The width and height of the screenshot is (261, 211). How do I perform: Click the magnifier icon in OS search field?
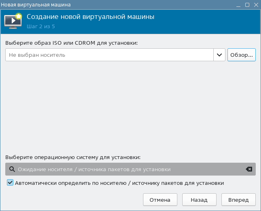pos(12,170)
